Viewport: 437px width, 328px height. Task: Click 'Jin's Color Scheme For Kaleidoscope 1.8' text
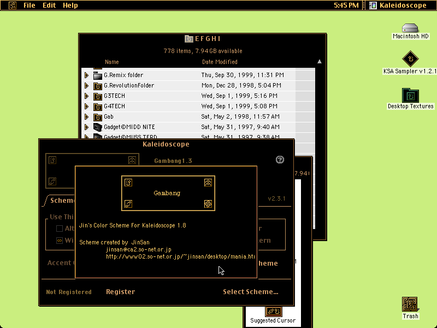pyautogui.click(x=133, y=225)
